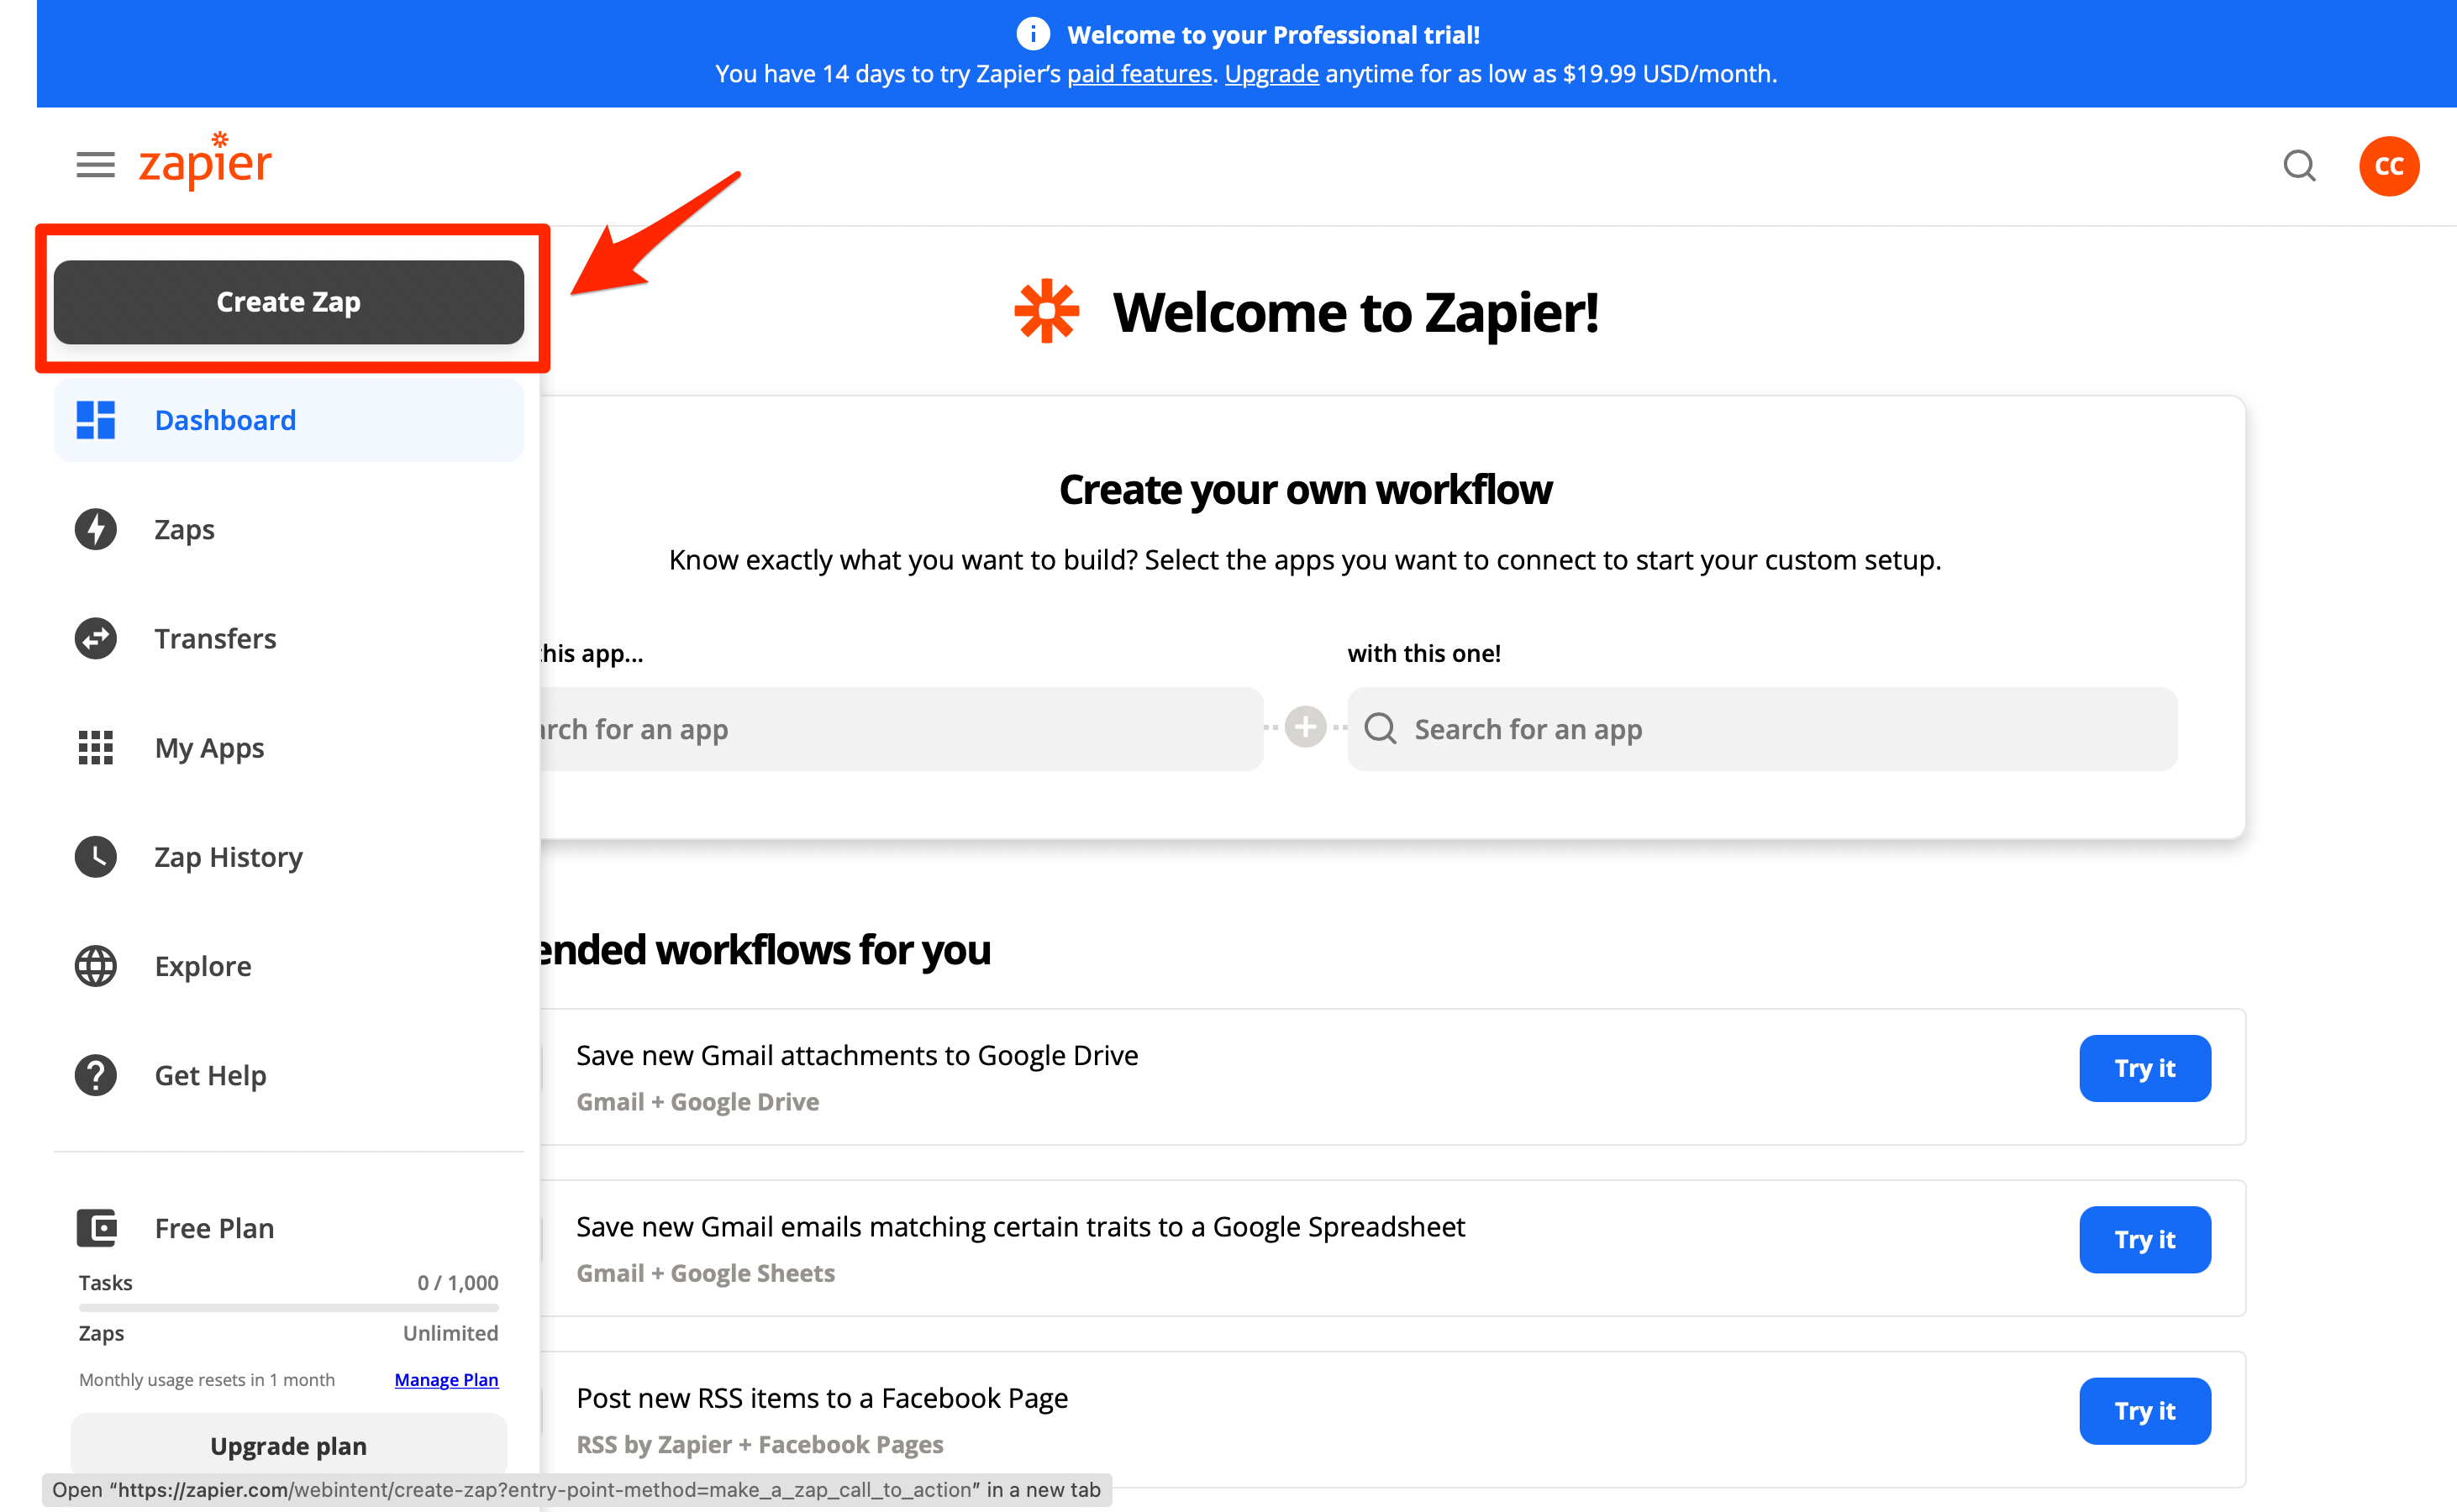This screenshot has width=2457, height=1512.
Task: Focus the 'with this one' app search field
Action: pos(1760,729)
